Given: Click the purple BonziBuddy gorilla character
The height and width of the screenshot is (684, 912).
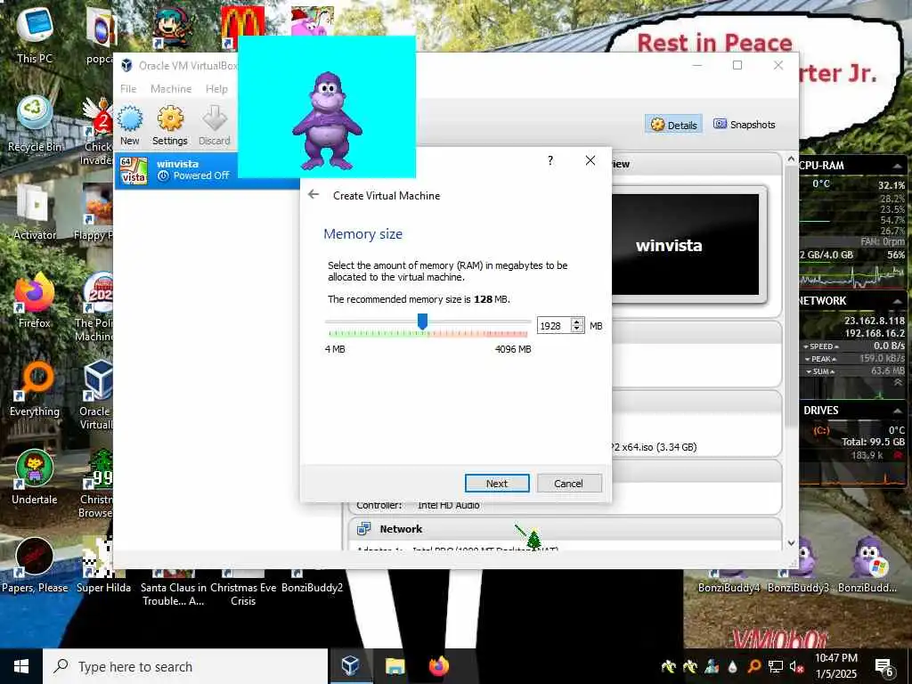Looking at the screenshot, I should [327, 121].
